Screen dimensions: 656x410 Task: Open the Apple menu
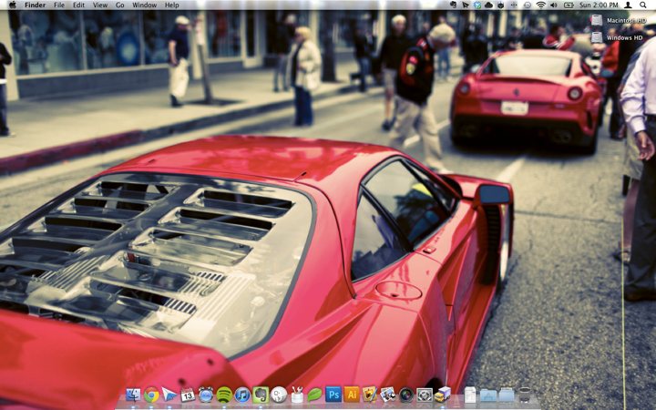coord(11,5)
